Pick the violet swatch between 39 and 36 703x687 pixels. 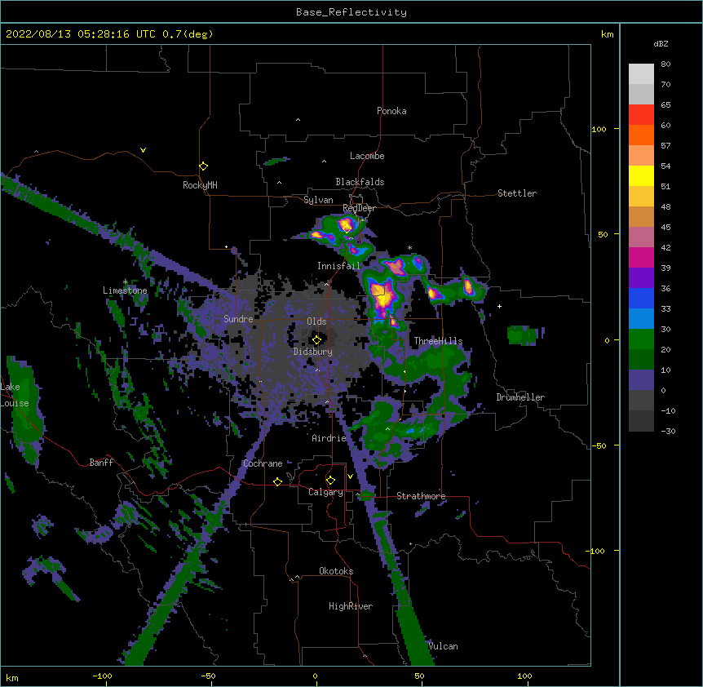(x=641, y=278)
